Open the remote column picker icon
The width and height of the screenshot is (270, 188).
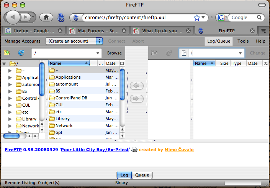pyautogui.click(x=266, y=63)
